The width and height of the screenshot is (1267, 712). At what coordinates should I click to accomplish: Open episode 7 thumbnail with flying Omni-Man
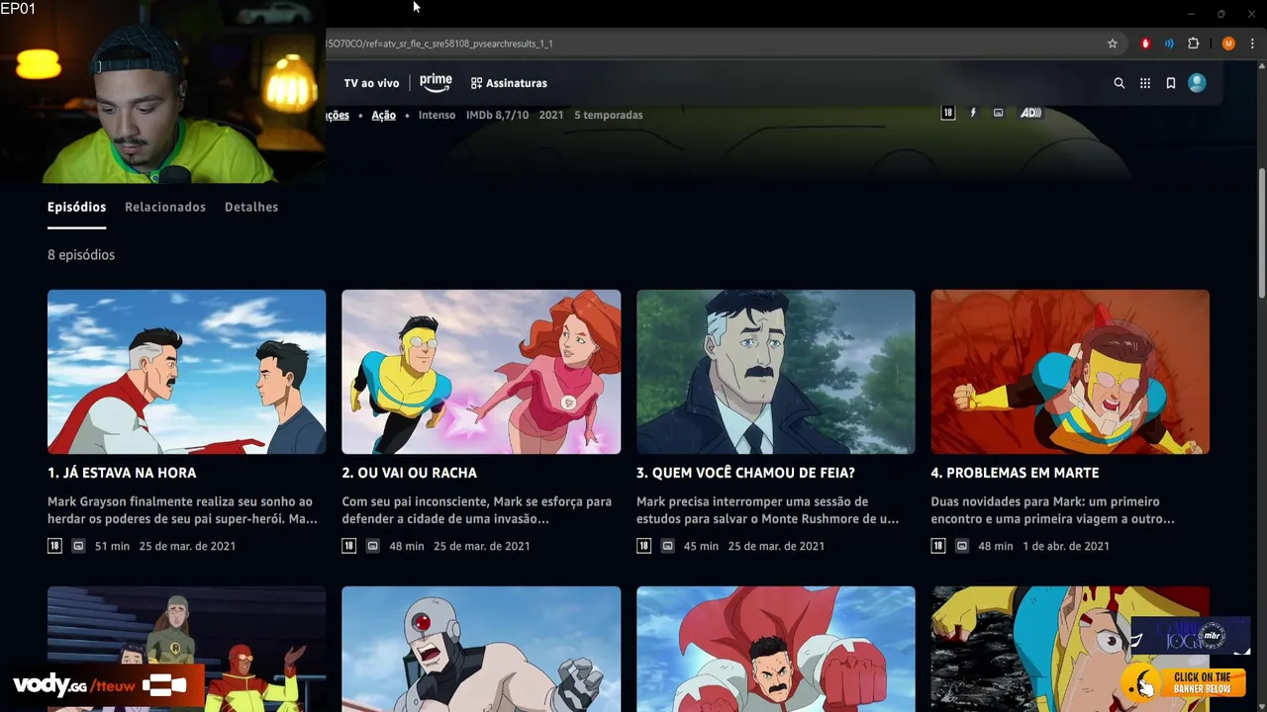point(775,649)
